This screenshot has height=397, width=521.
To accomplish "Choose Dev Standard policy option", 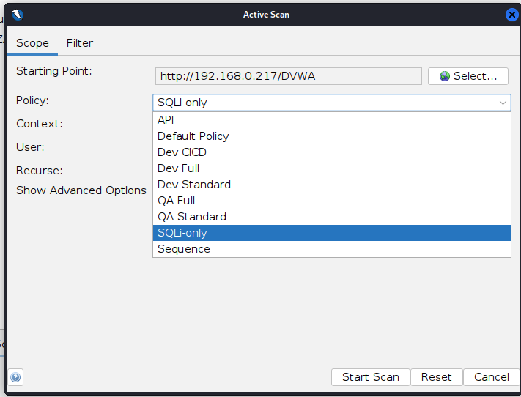I will point(193,185).
